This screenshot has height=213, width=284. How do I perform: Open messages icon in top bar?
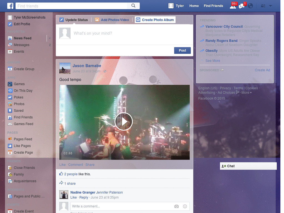tap(242, 6)
